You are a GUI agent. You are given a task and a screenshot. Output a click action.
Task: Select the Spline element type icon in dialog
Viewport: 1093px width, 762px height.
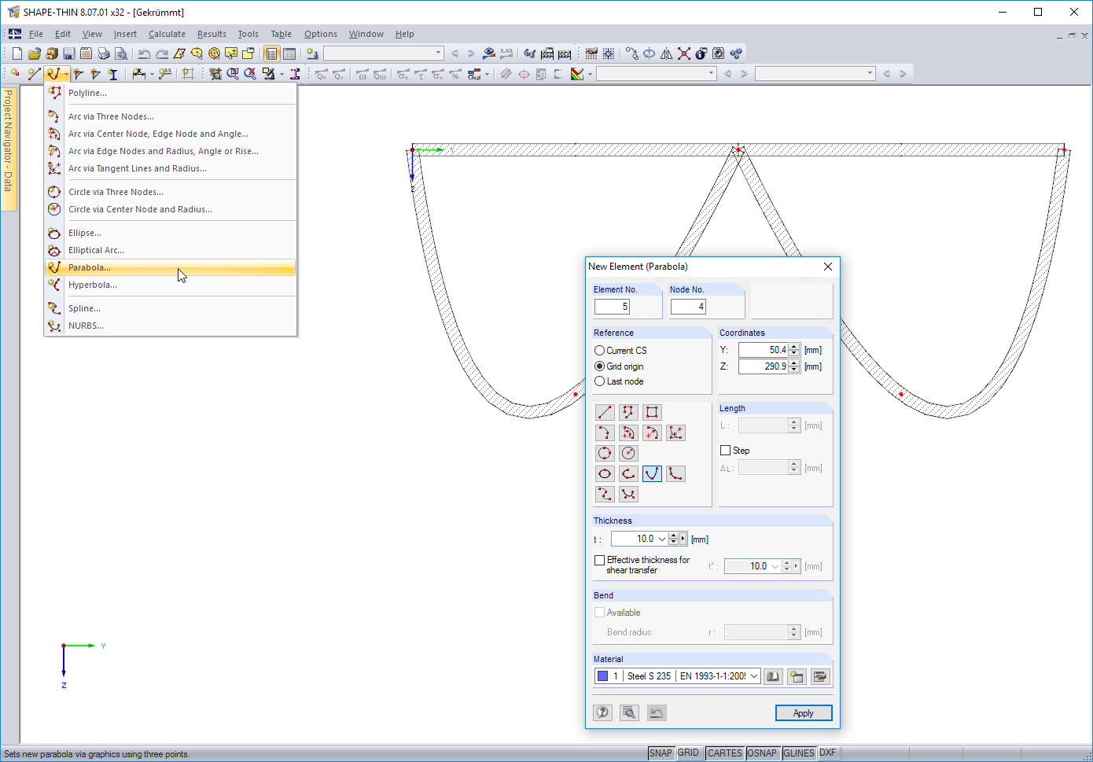(605, 494)
